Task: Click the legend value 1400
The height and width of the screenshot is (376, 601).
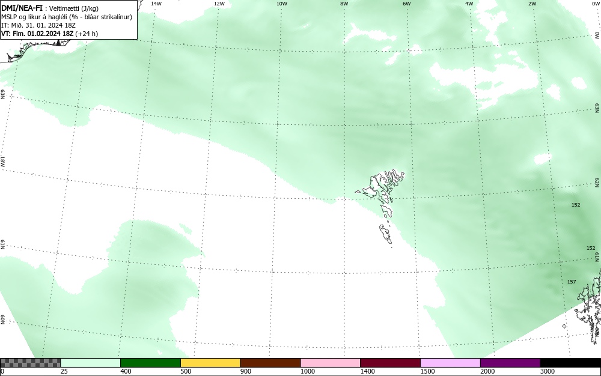Action: [x=368, y=371]
